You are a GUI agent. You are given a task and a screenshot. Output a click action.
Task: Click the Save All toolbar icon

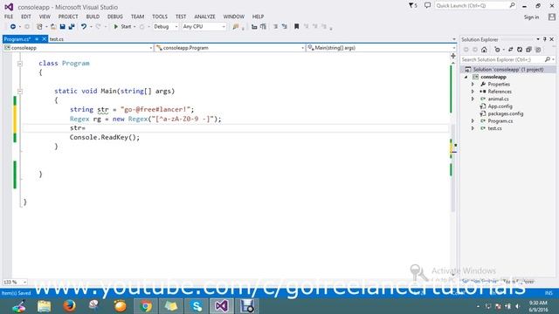(72, 27)
